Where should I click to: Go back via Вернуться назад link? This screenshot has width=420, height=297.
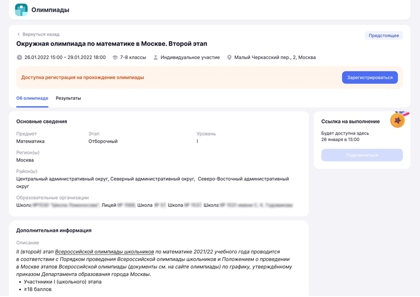pos(40,34)
